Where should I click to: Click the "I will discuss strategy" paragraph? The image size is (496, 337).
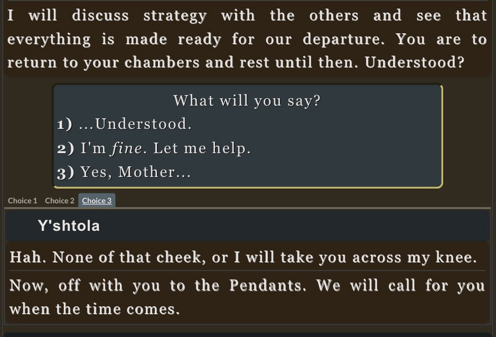click(247, 39)
